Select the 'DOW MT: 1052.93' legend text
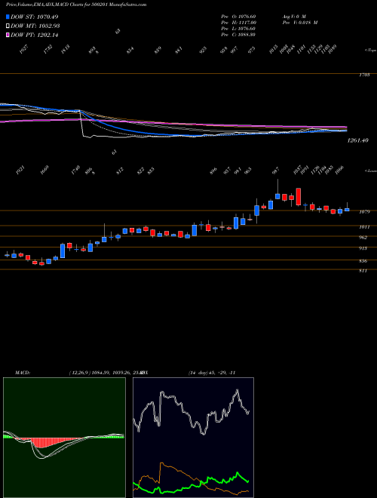The image size is (377, 498). pos(35,26)
